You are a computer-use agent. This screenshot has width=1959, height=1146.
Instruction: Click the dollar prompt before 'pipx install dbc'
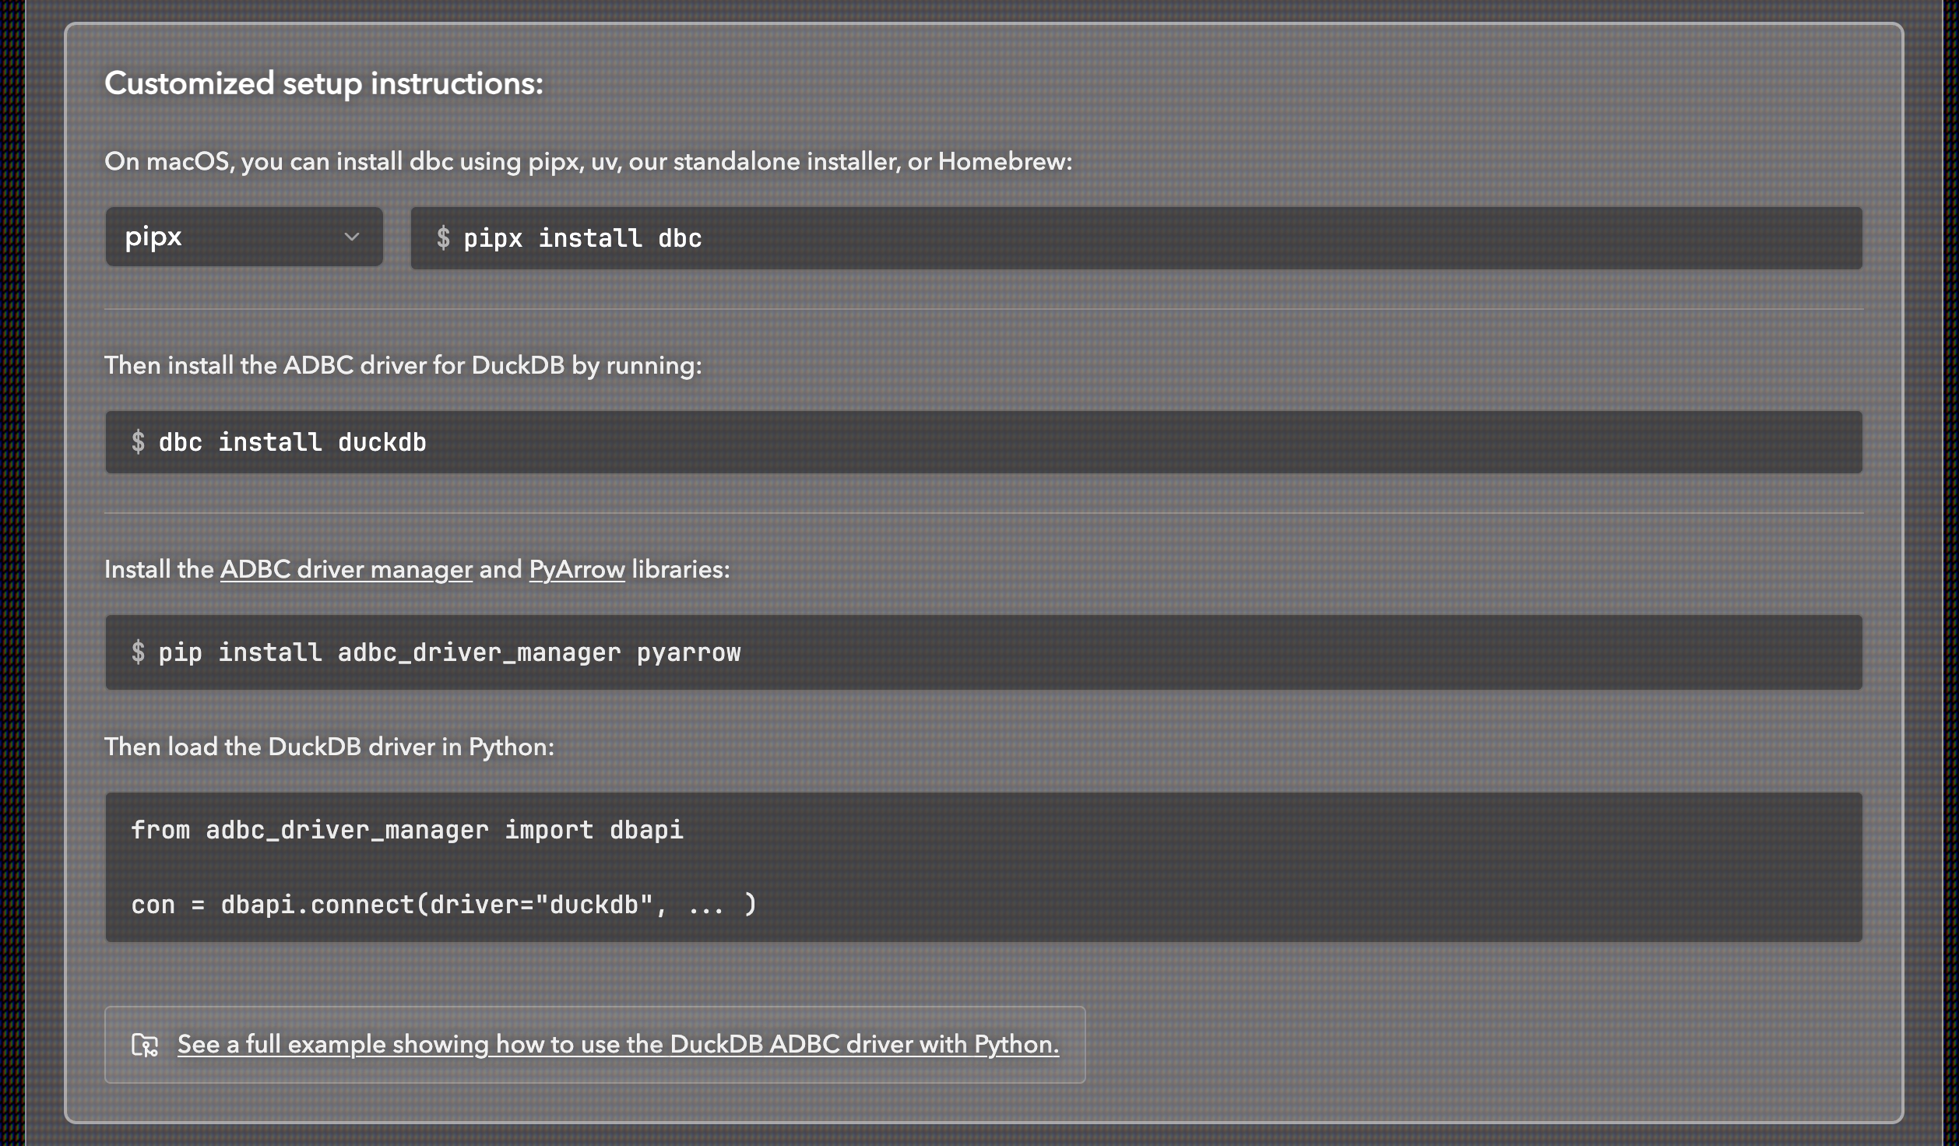tap(443, 238)
